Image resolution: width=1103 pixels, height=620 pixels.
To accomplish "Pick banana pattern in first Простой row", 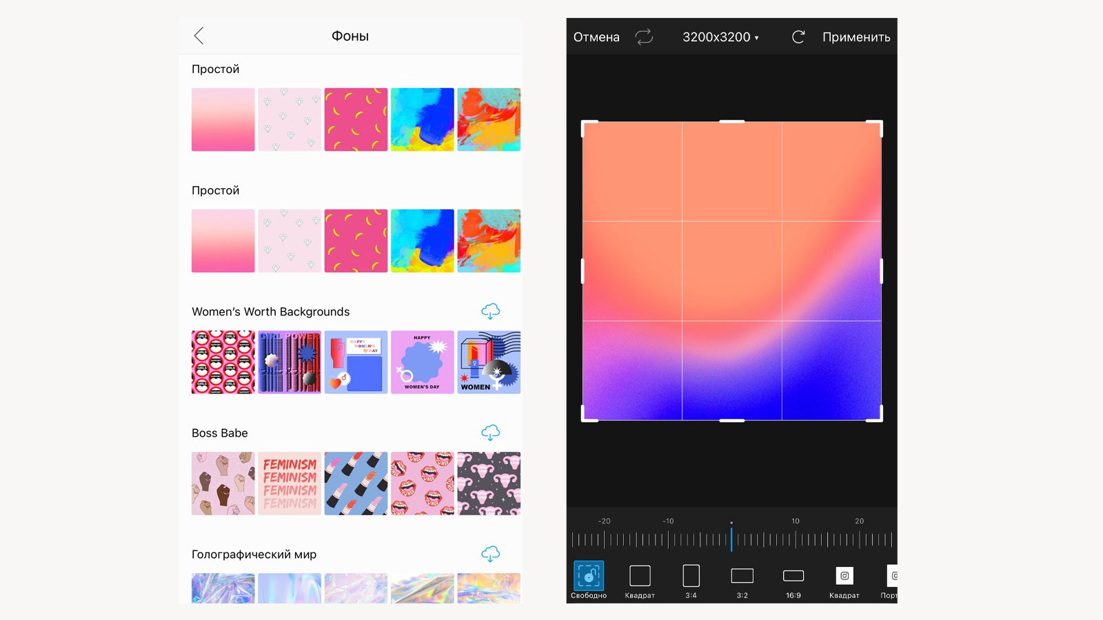I will pos(356,119).
